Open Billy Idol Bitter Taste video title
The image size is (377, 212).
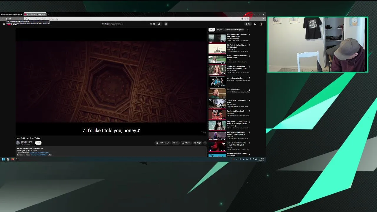[236, 133]
